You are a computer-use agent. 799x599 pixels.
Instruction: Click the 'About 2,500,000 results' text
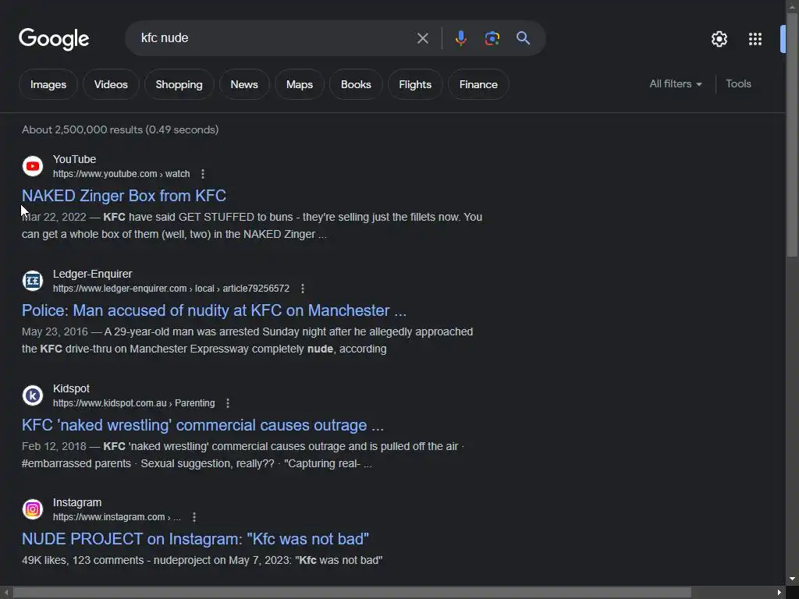pyautogui.click(x=120, y=130)
